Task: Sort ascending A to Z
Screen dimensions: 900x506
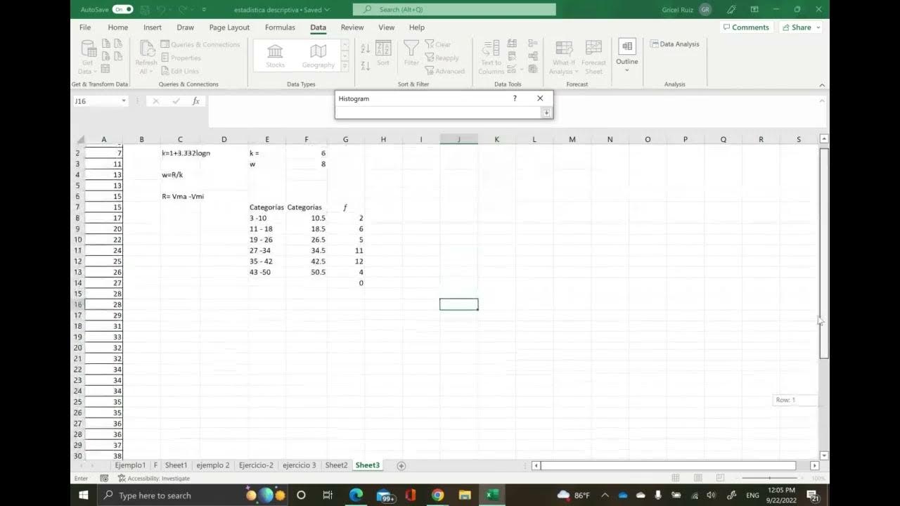Action: tap(365, 48)
